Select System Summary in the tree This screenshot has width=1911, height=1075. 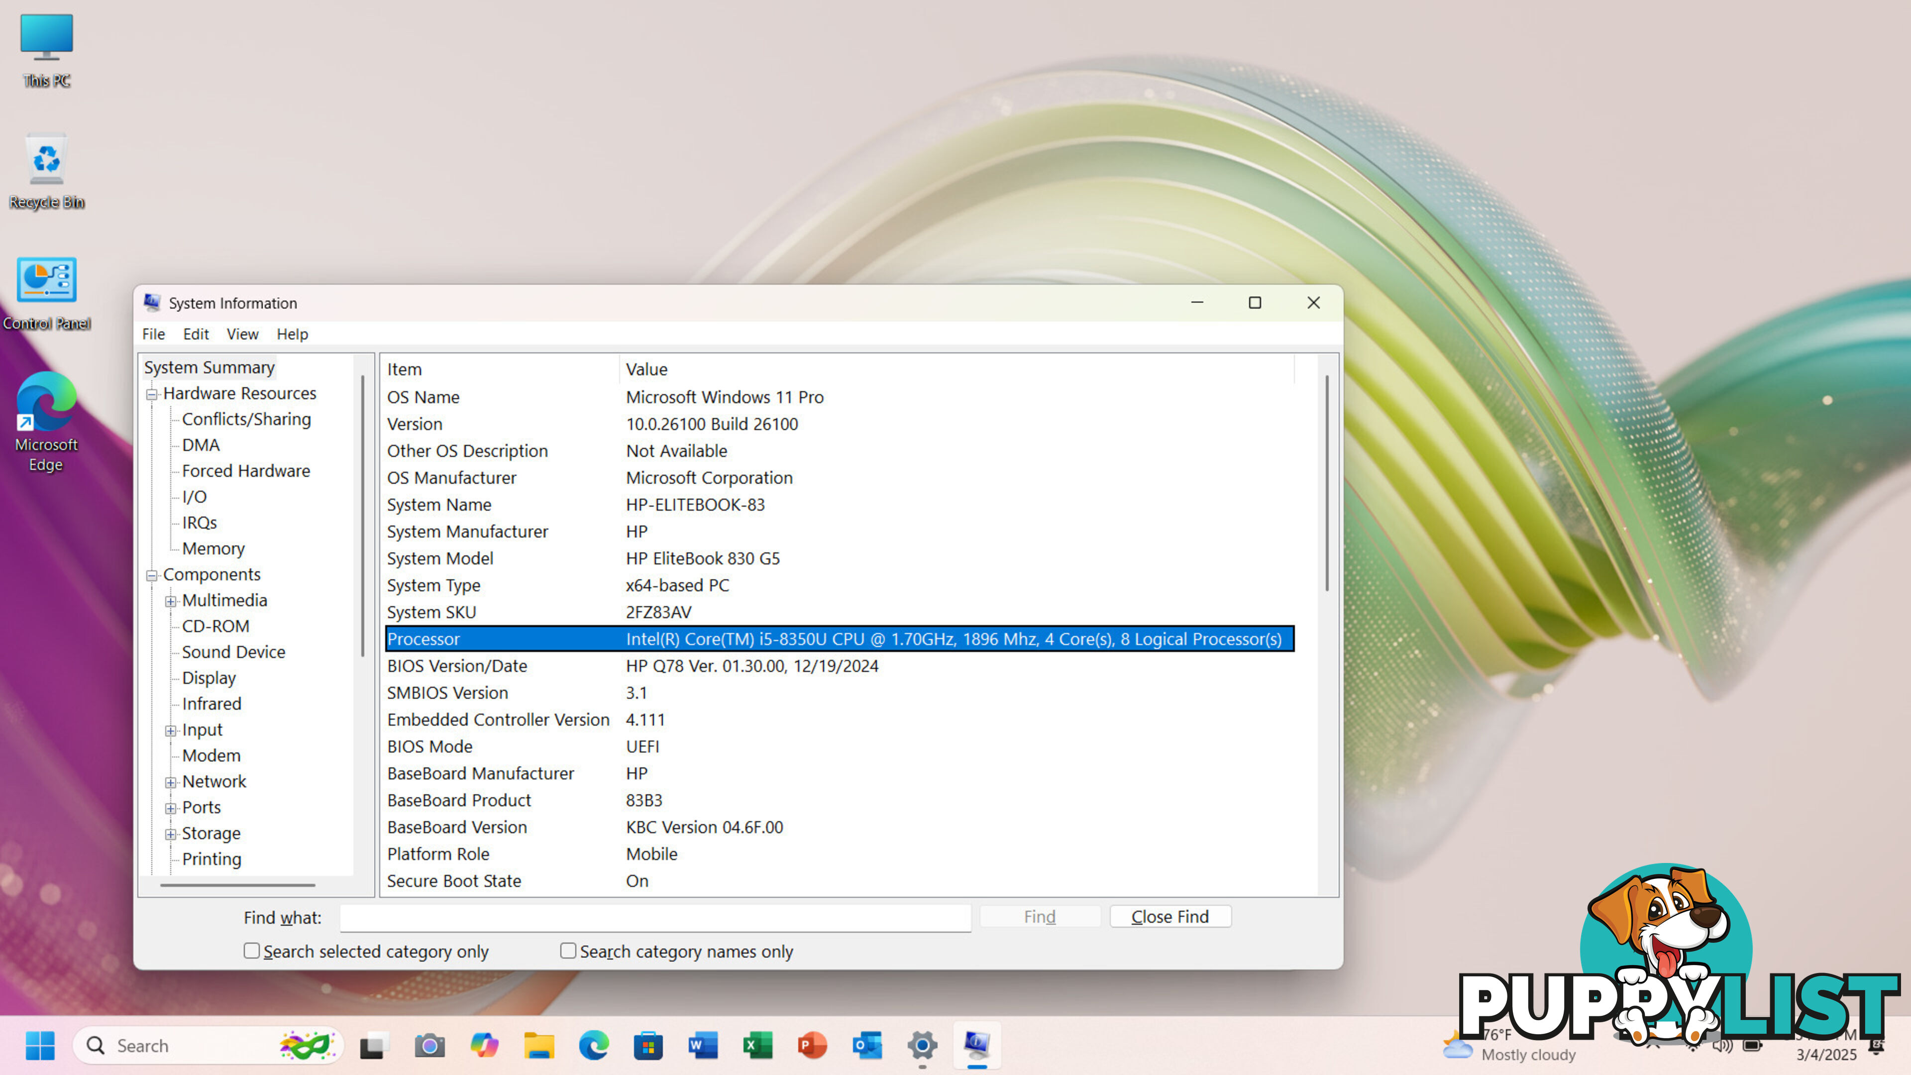coord(209,367)
